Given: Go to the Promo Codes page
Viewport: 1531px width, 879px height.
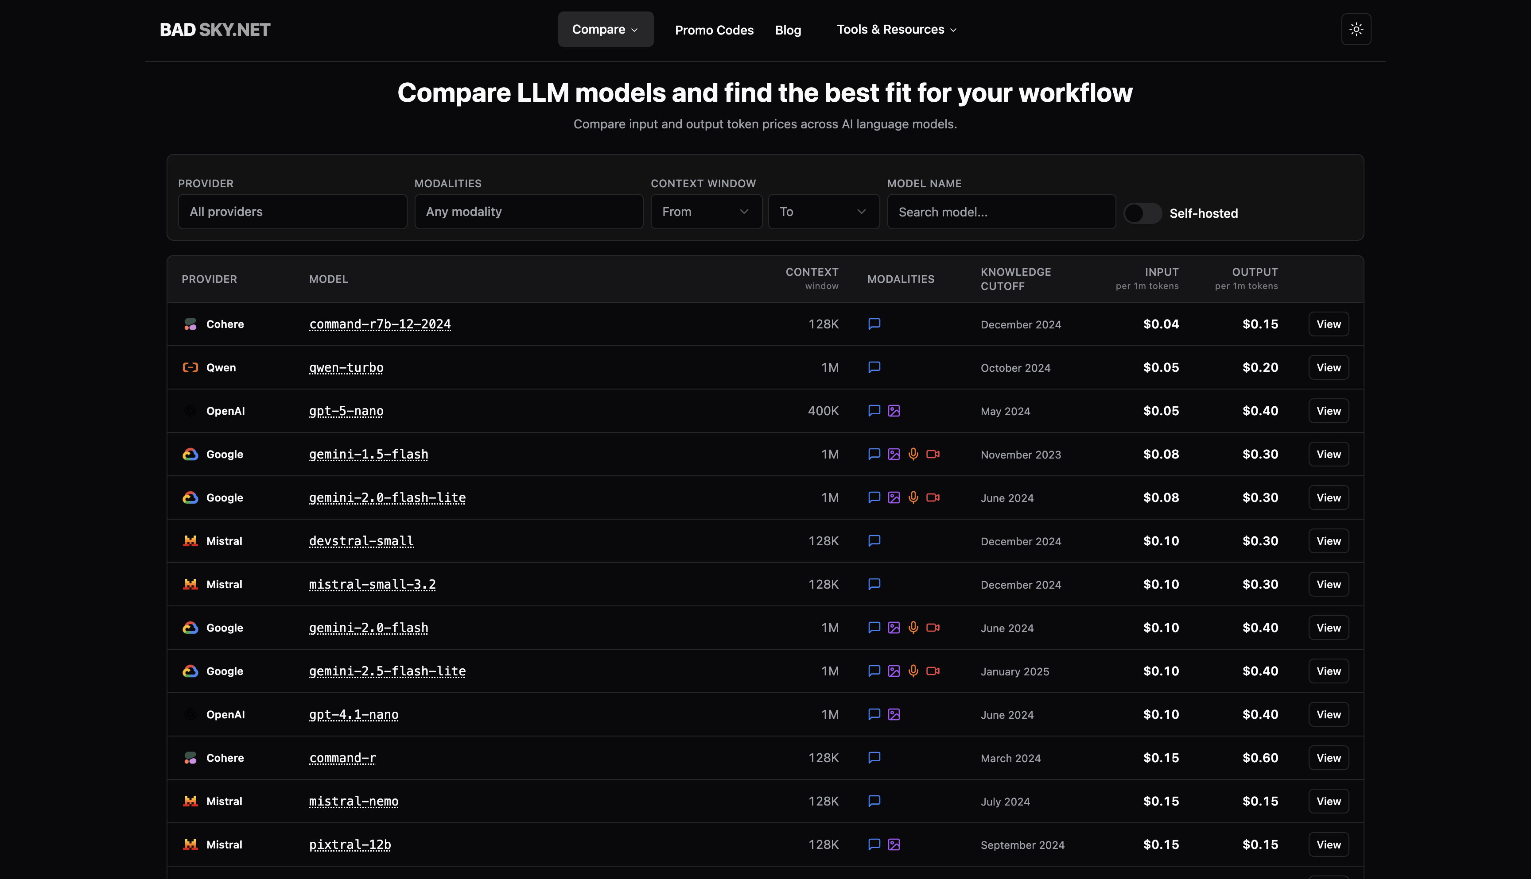Looking at the screenshot, I should (714, 30).
